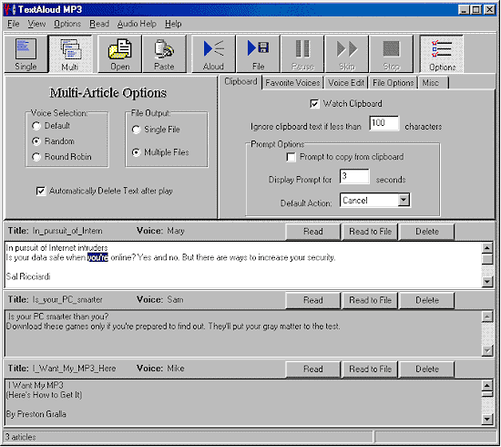Click voice name "Sam"
The height and width of the screenshot is (447, 501).
click(x=175, y=300)
